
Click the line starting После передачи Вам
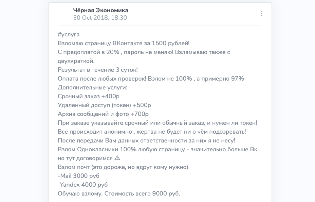(x=146, y=141)
